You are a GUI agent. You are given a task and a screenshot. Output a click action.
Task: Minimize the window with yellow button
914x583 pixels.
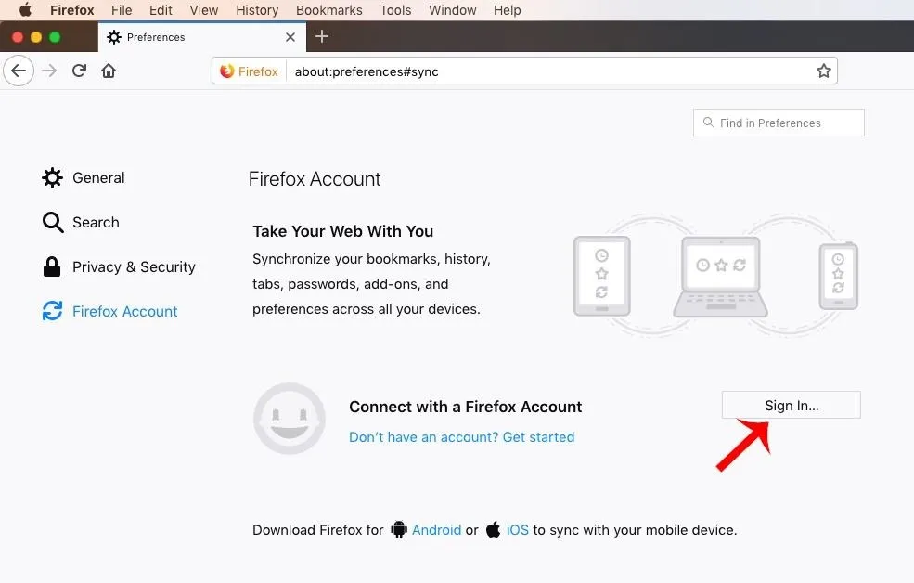[x=36, y=37]
